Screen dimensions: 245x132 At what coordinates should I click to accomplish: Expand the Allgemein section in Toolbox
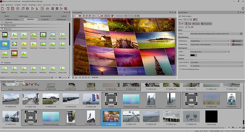2,22
